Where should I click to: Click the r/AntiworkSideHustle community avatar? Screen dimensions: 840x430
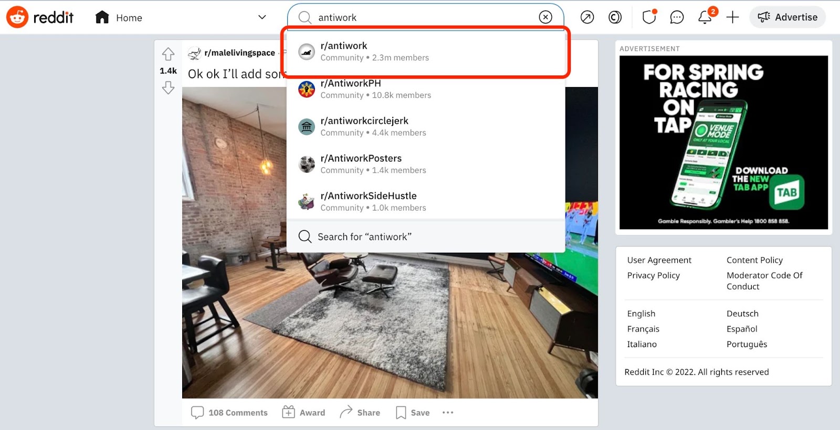point(307,201)
